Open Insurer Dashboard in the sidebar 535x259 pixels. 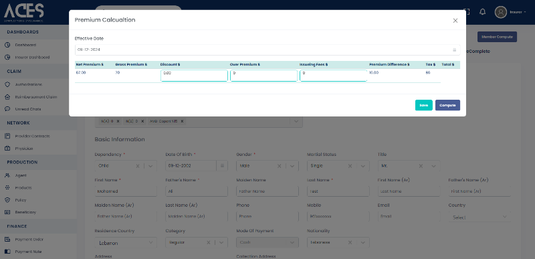click(32, 58)
